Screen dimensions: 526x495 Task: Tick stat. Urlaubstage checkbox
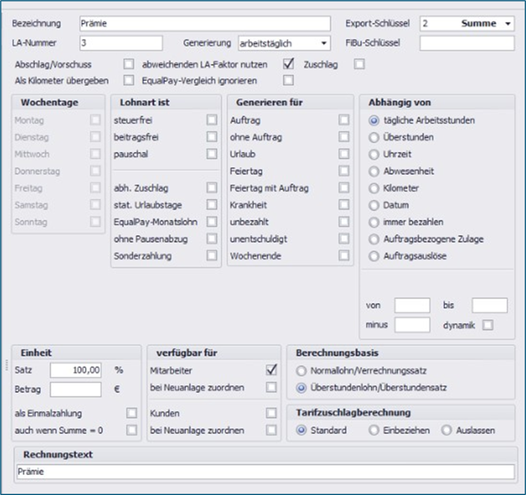point(212,205)
